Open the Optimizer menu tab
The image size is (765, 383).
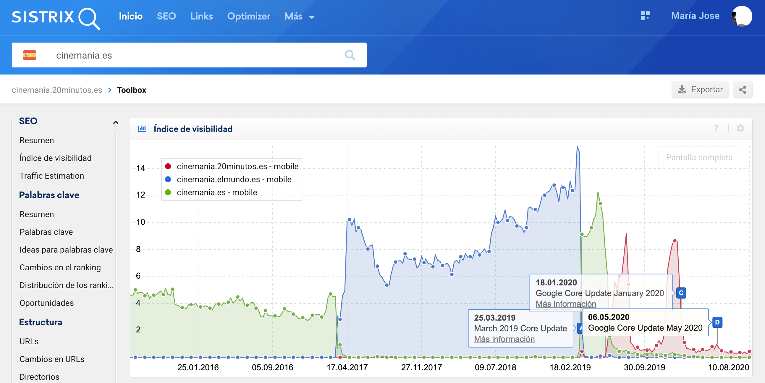tap(249, 16)
